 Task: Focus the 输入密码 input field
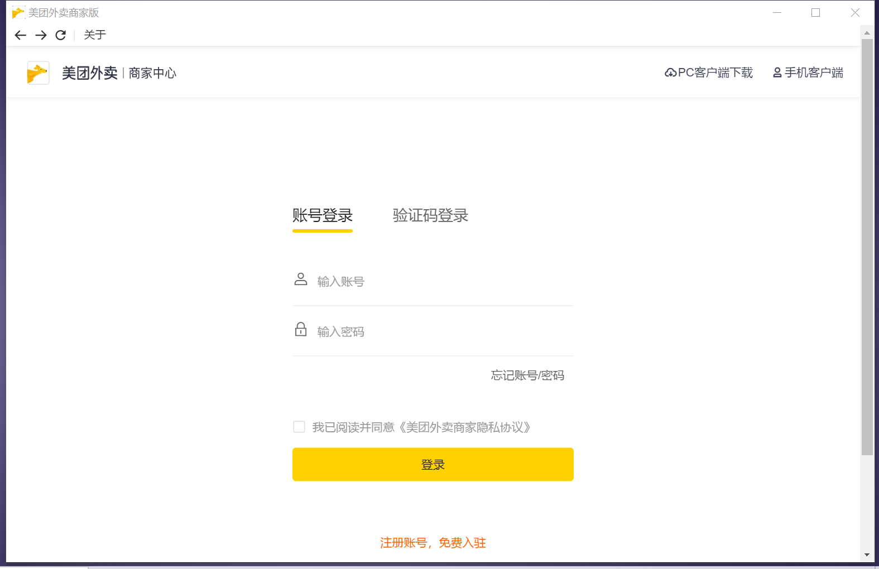click(441, 332)
